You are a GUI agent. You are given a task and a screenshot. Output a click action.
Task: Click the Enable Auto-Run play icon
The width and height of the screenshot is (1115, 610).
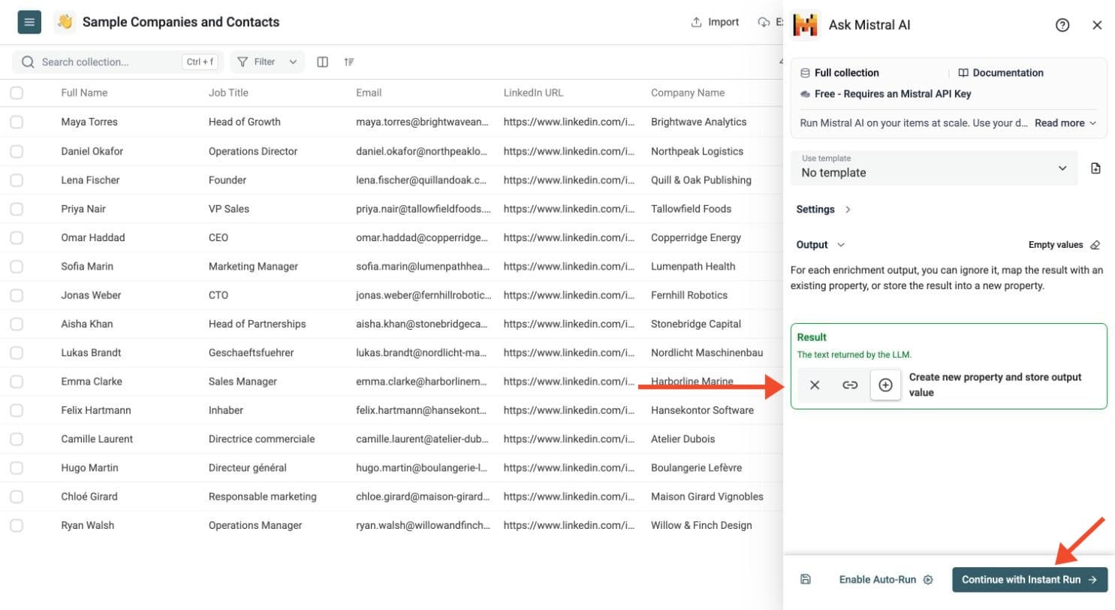coord(928,579)
